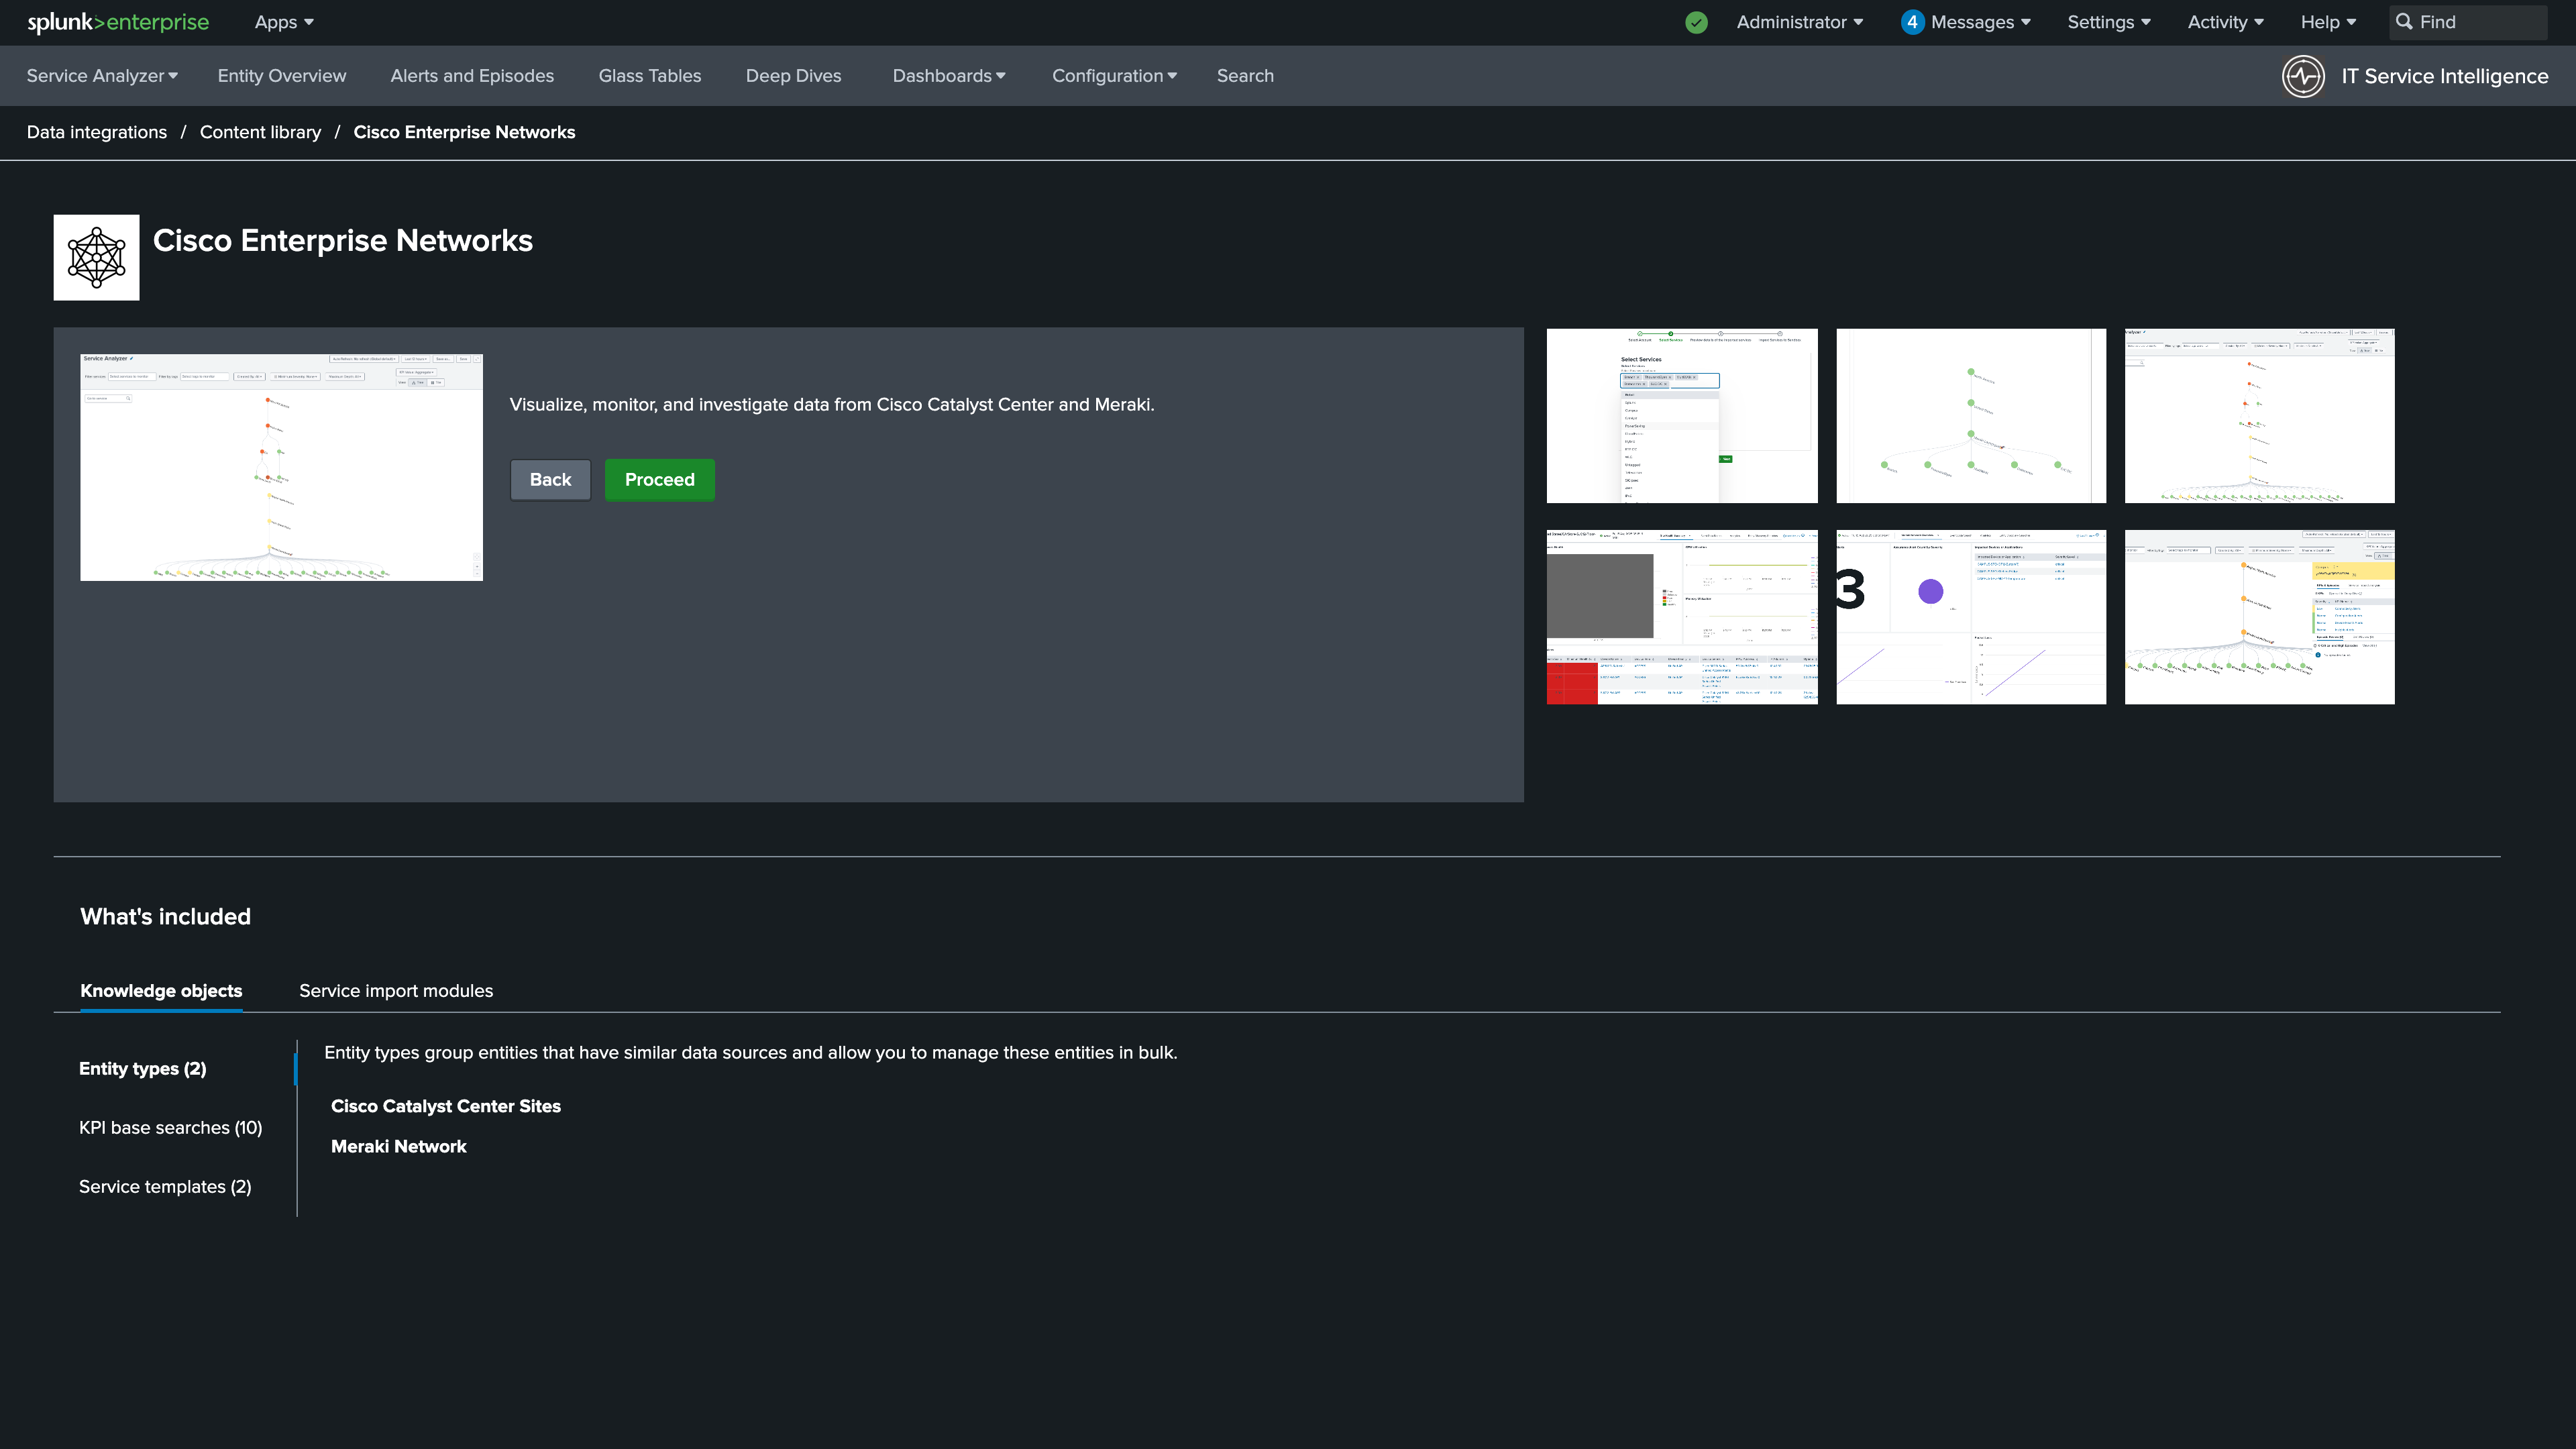Open Alerts and Episodes
This screenshot has width=2576, height=1449.
click(472, 76)
